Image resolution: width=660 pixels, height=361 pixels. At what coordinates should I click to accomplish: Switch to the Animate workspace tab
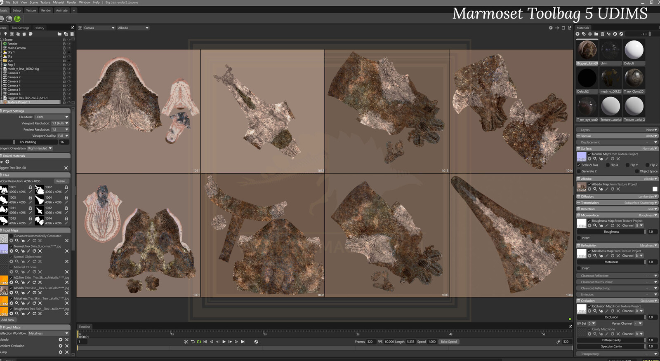point(61,10)
